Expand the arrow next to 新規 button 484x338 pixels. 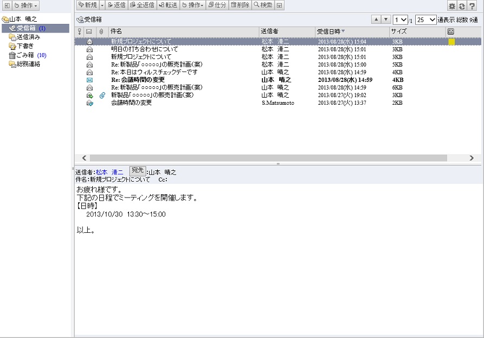102,5
